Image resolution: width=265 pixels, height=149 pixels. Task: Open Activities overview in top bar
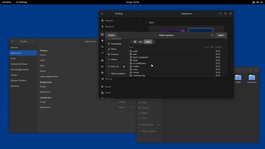coord(7,2)
